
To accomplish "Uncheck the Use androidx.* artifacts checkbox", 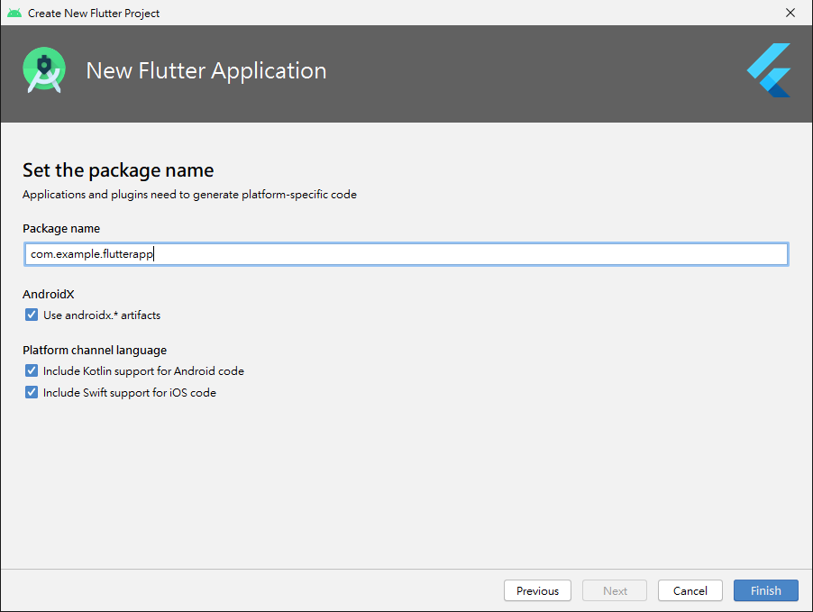I will (x=32, y=315).
